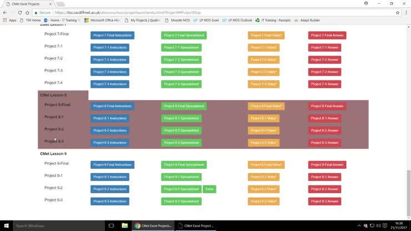Play Project 9-Final Video
Viewport: 411px width, 231px height.
pos(266,165)
